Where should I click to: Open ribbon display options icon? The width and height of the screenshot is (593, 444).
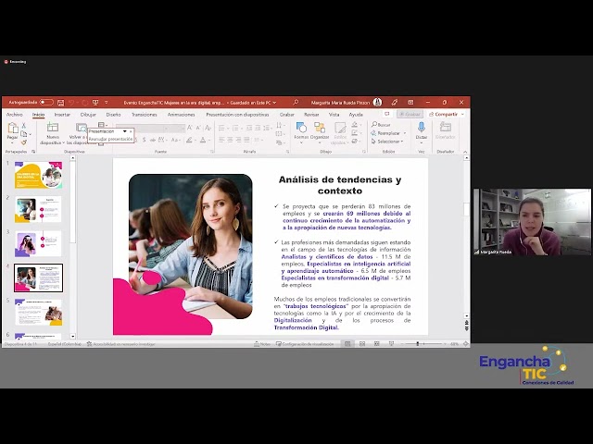point(410,103)
